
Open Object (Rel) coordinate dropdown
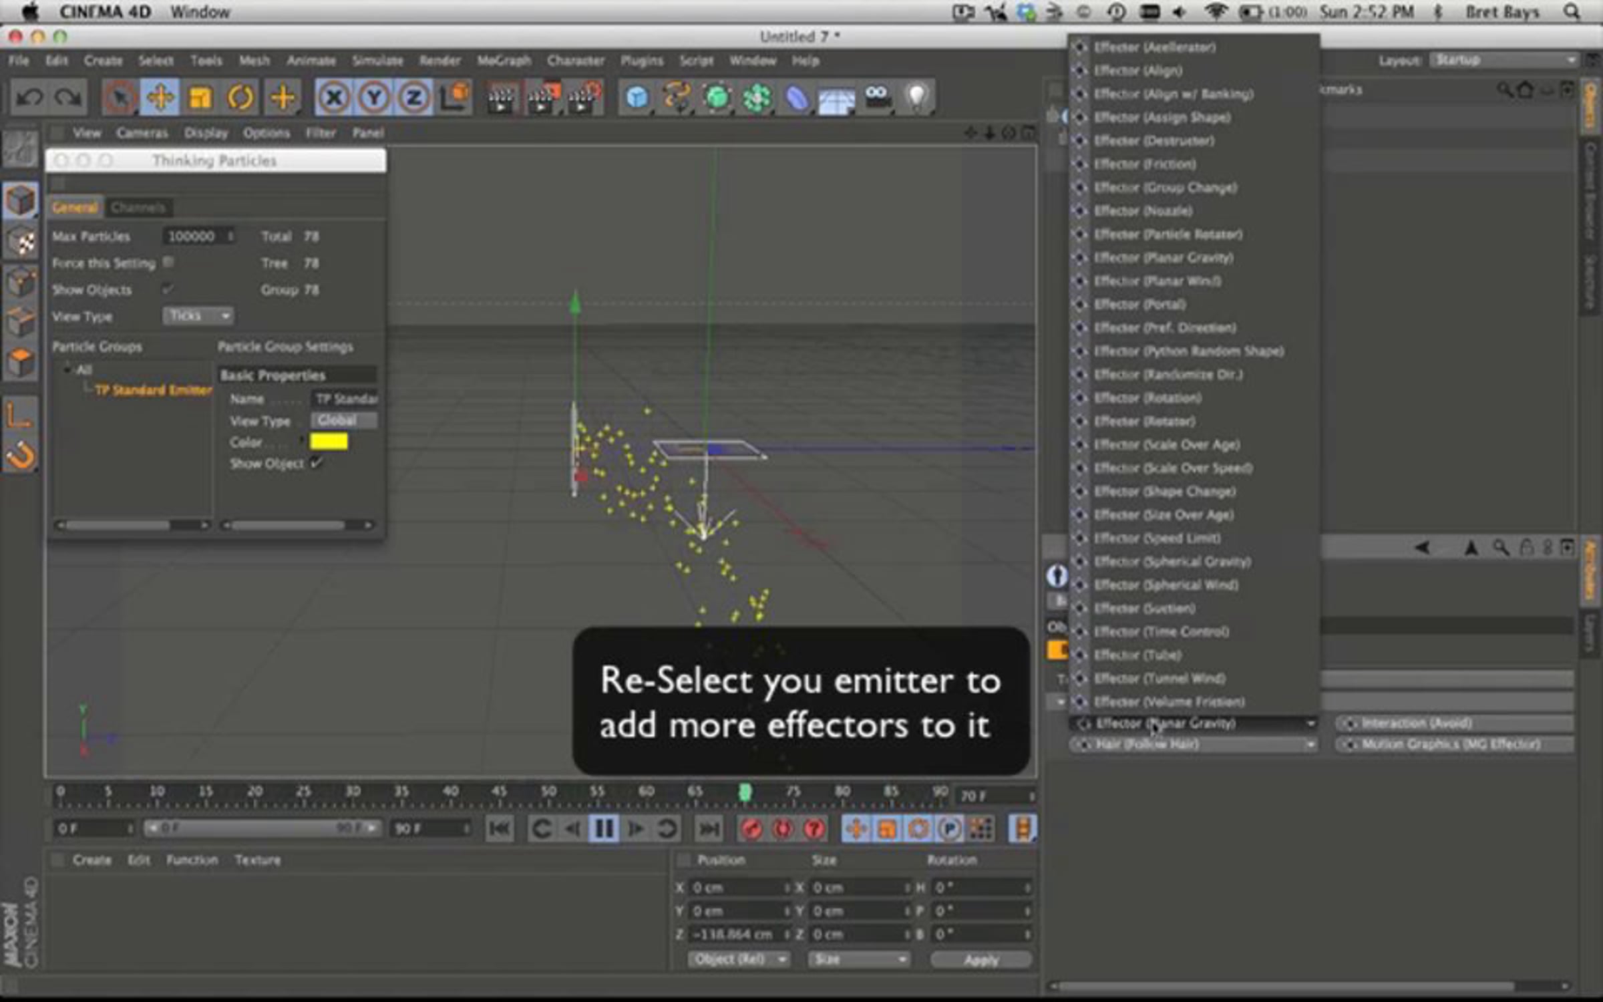coord(739,959)
